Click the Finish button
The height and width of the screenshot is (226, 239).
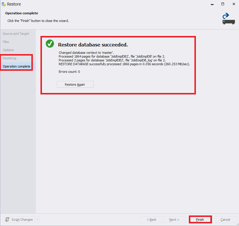[200, 220]
